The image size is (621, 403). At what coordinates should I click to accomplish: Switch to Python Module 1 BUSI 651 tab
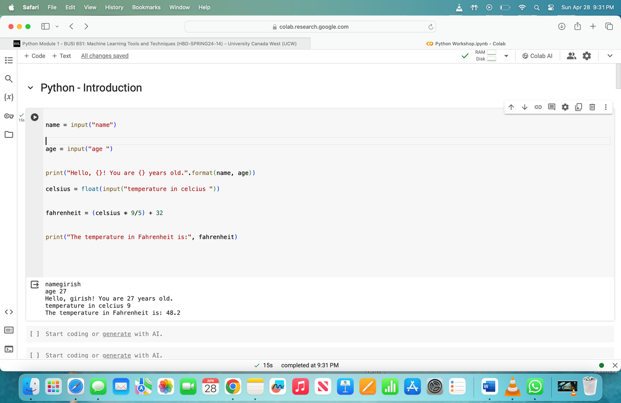[155, 44]
